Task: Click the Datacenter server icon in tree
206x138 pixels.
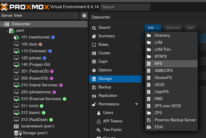Action: pyautogui.click(x=7, y=24)
